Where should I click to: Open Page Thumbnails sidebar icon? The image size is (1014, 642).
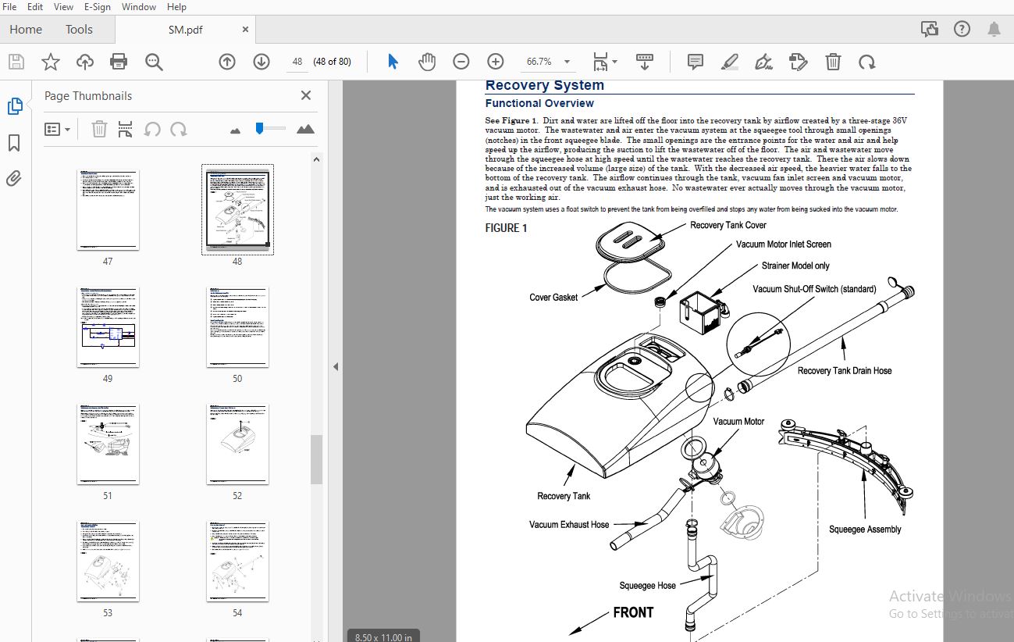point(14,107)
